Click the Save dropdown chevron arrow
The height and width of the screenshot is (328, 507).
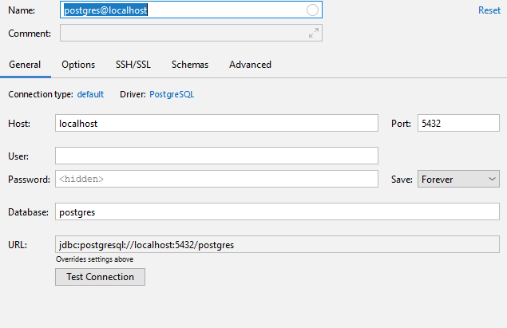[x=492, y=179]
